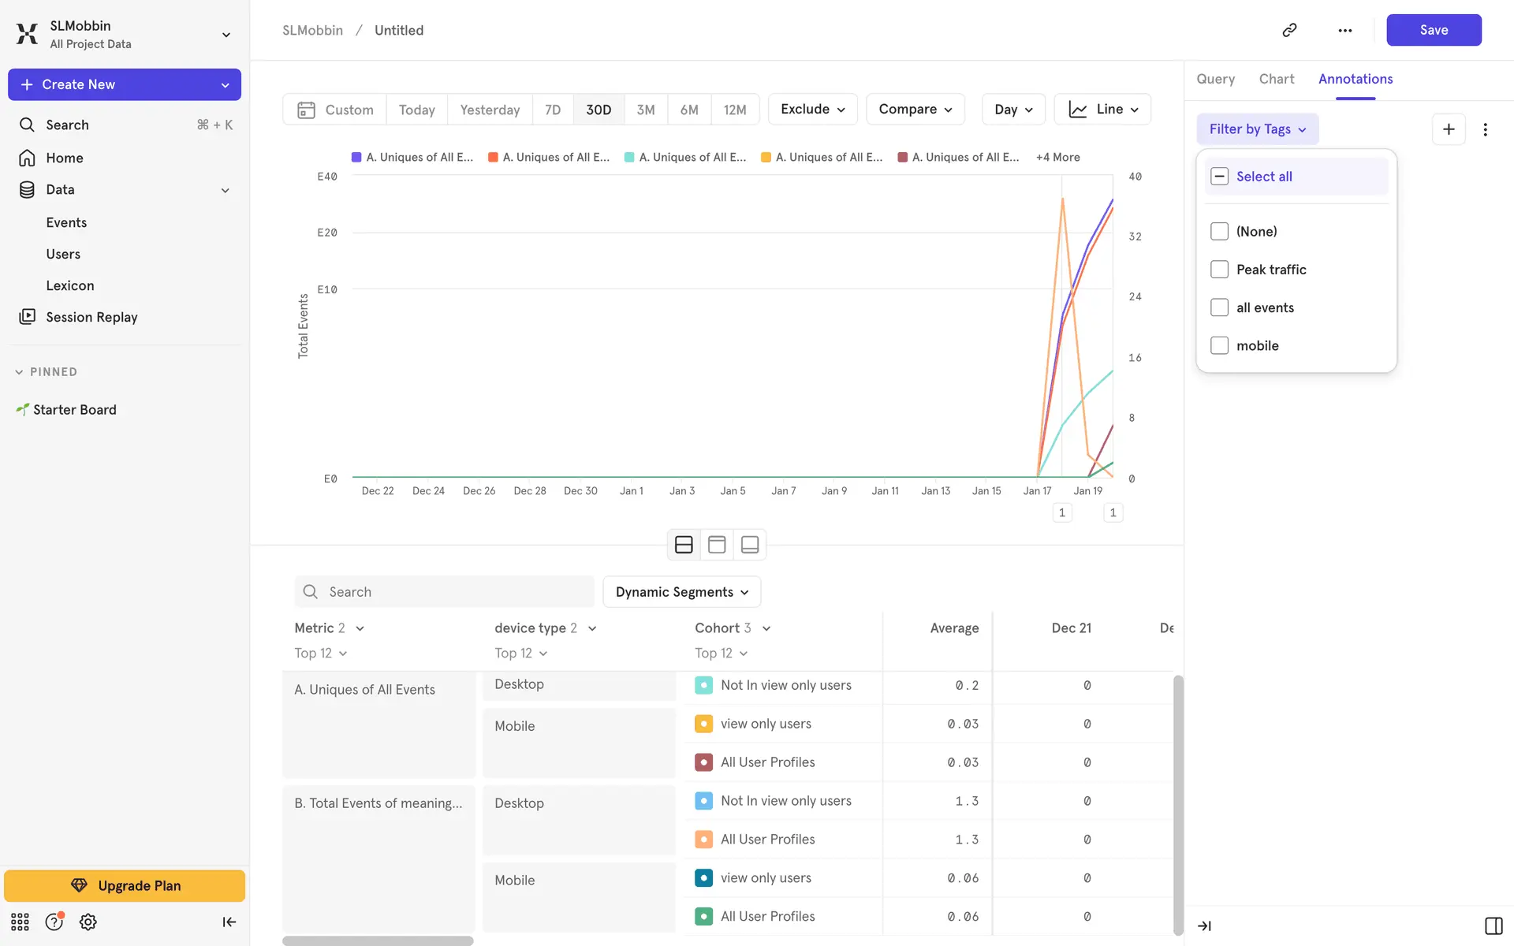
Task: Expand the Dynamic Segments dropdown
Action: pos(681,592)
